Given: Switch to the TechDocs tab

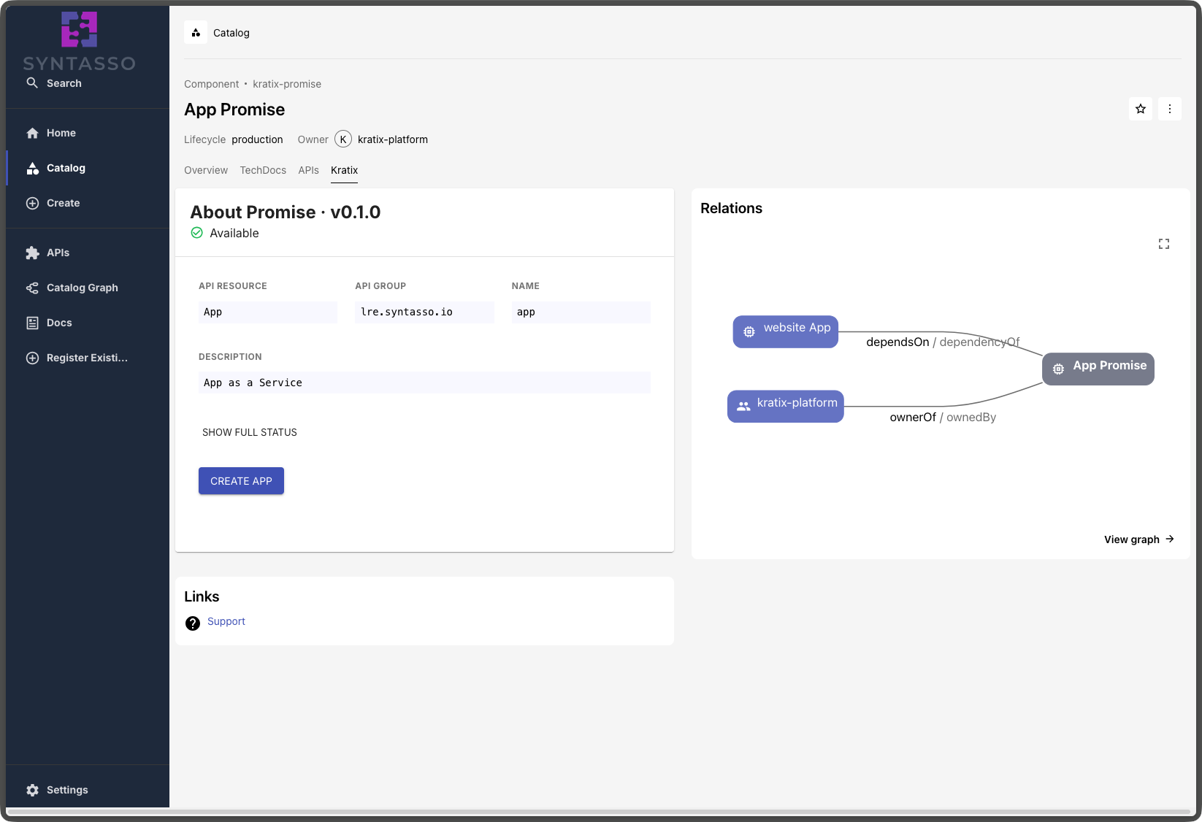Looking at the screenshot, I should tap(263, 170).
